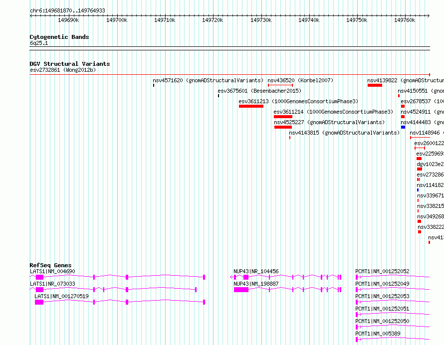Select the 149760k ruler position
The image size is (444, 345).
(x=405, y=20)
